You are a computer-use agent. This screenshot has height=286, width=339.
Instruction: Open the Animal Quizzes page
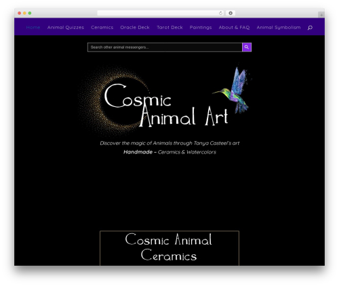(66, 28)
